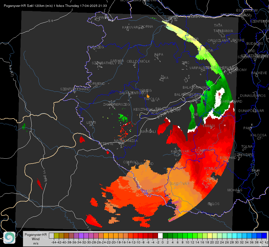Select the deep blue swatch above 40
This screenshot has height=247, width=269.
[x=264, y=235]
